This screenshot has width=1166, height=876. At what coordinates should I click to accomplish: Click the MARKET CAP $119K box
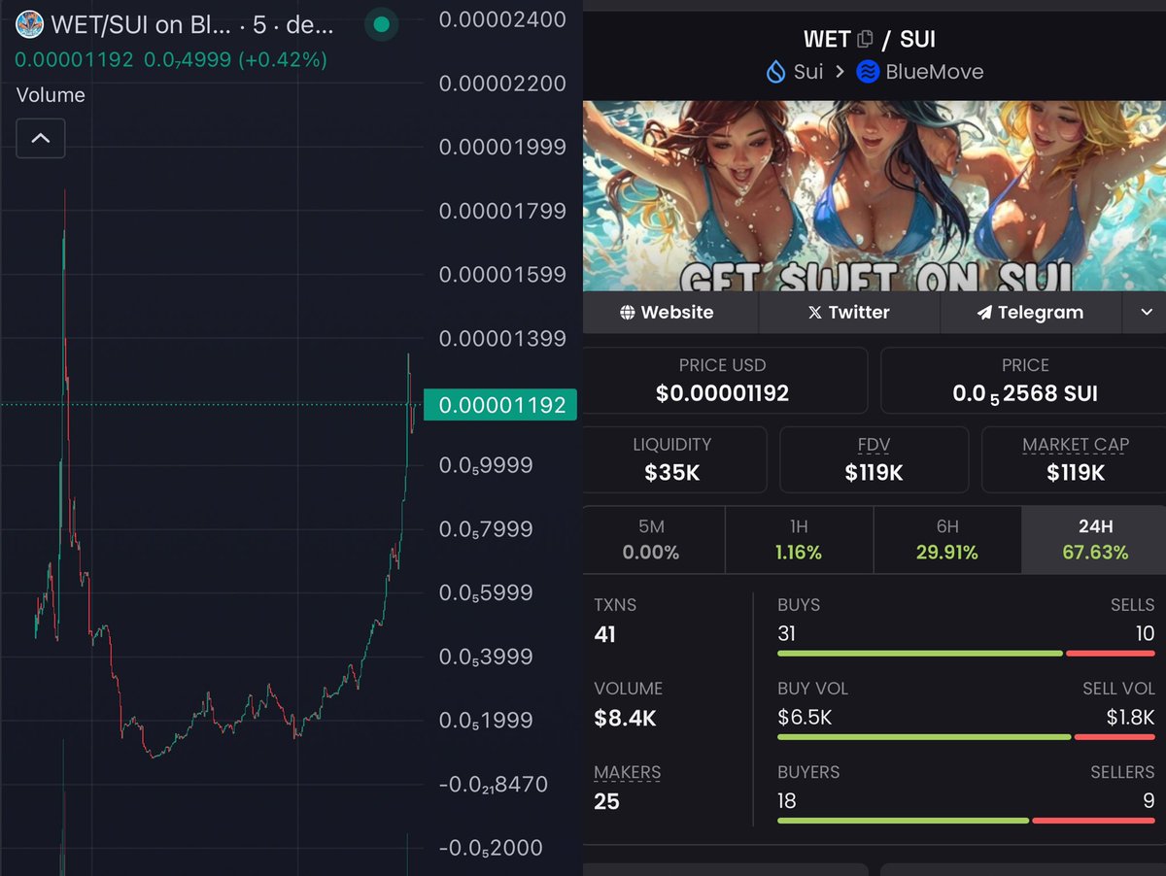tap(1075, 459)
